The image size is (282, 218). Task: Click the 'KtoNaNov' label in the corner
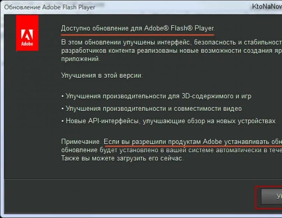coord(266,5)
